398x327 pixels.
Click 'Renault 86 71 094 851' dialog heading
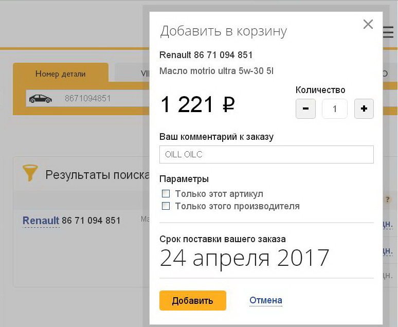(206, 55)
